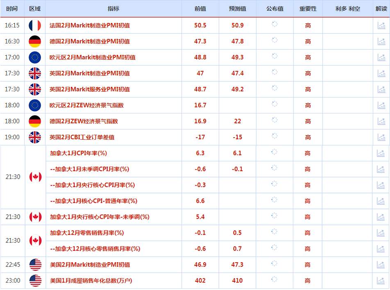Click the 区域 column header

(35, 9)
